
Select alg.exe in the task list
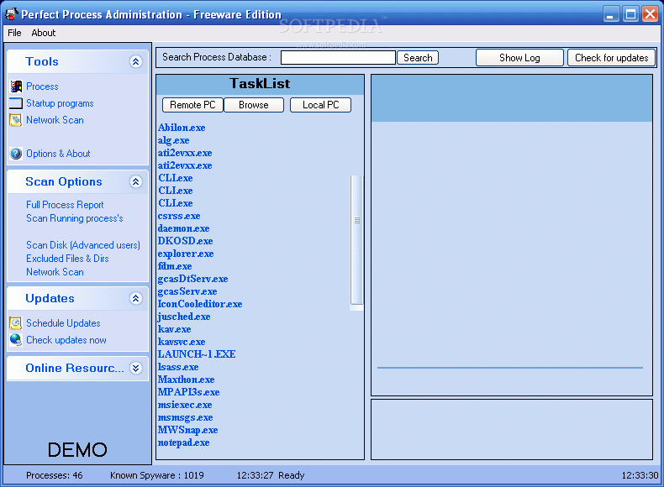174,140
